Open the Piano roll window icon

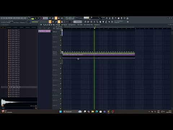click(x=88, y=22)
